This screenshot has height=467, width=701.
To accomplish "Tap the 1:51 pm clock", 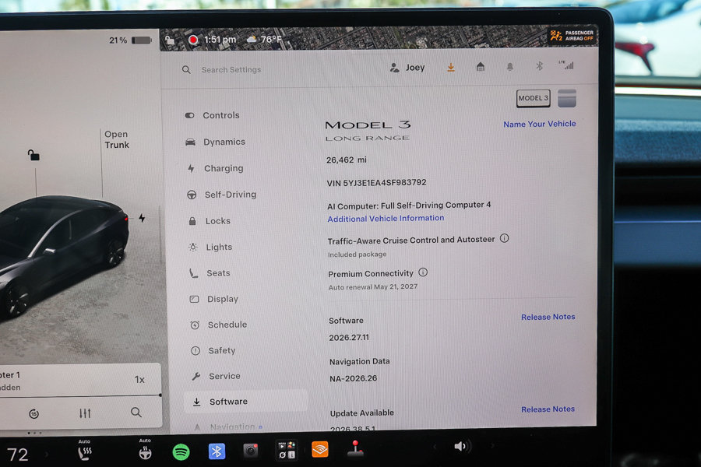I will (220, 40).
